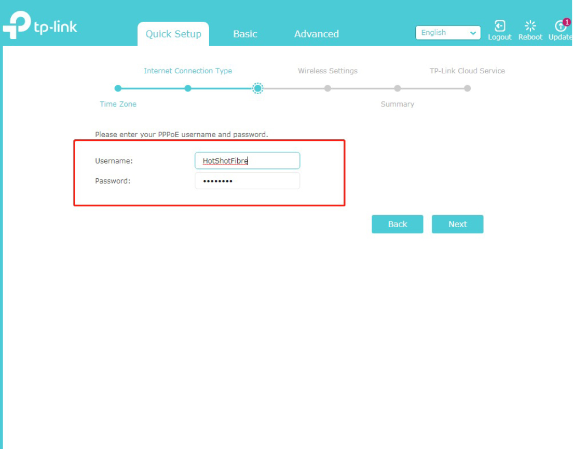Click the Back button

click(397, 224)
